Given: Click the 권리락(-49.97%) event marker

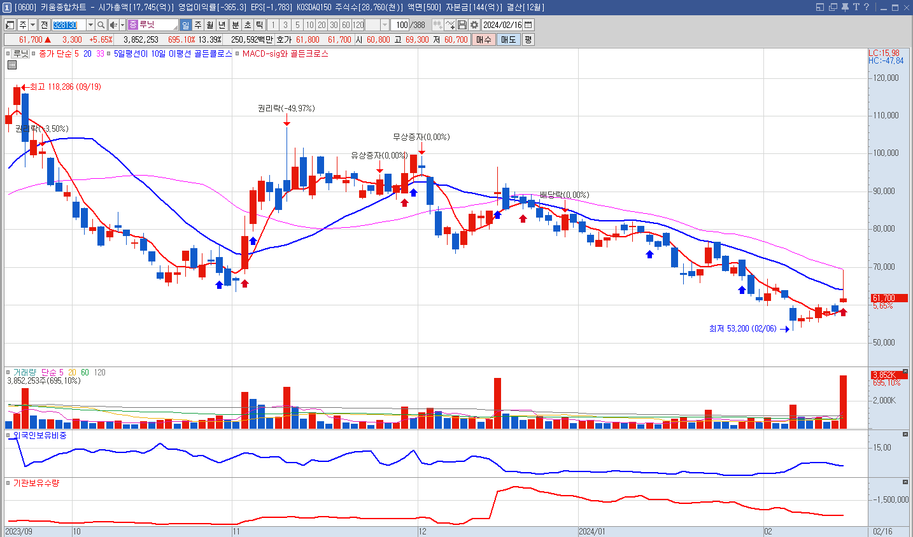Looking at the screenshot, I should (x=286, y=109).
